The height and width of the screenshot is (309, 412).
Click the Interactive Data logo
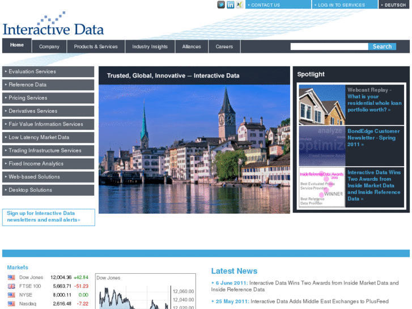click(53, 24)
